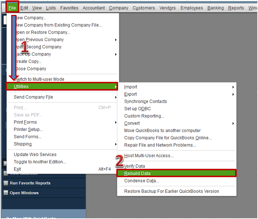Open the Company menu

118,8
